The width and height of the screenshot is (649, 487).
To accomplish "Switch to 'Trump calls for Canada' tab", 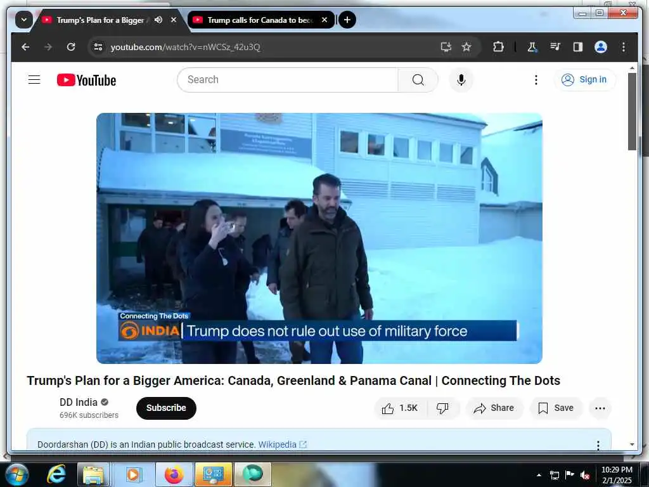I will 260,20.
